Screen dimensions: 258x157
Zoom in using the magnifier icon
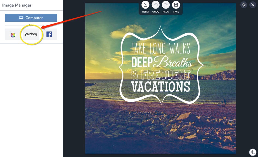pos(253,152)
